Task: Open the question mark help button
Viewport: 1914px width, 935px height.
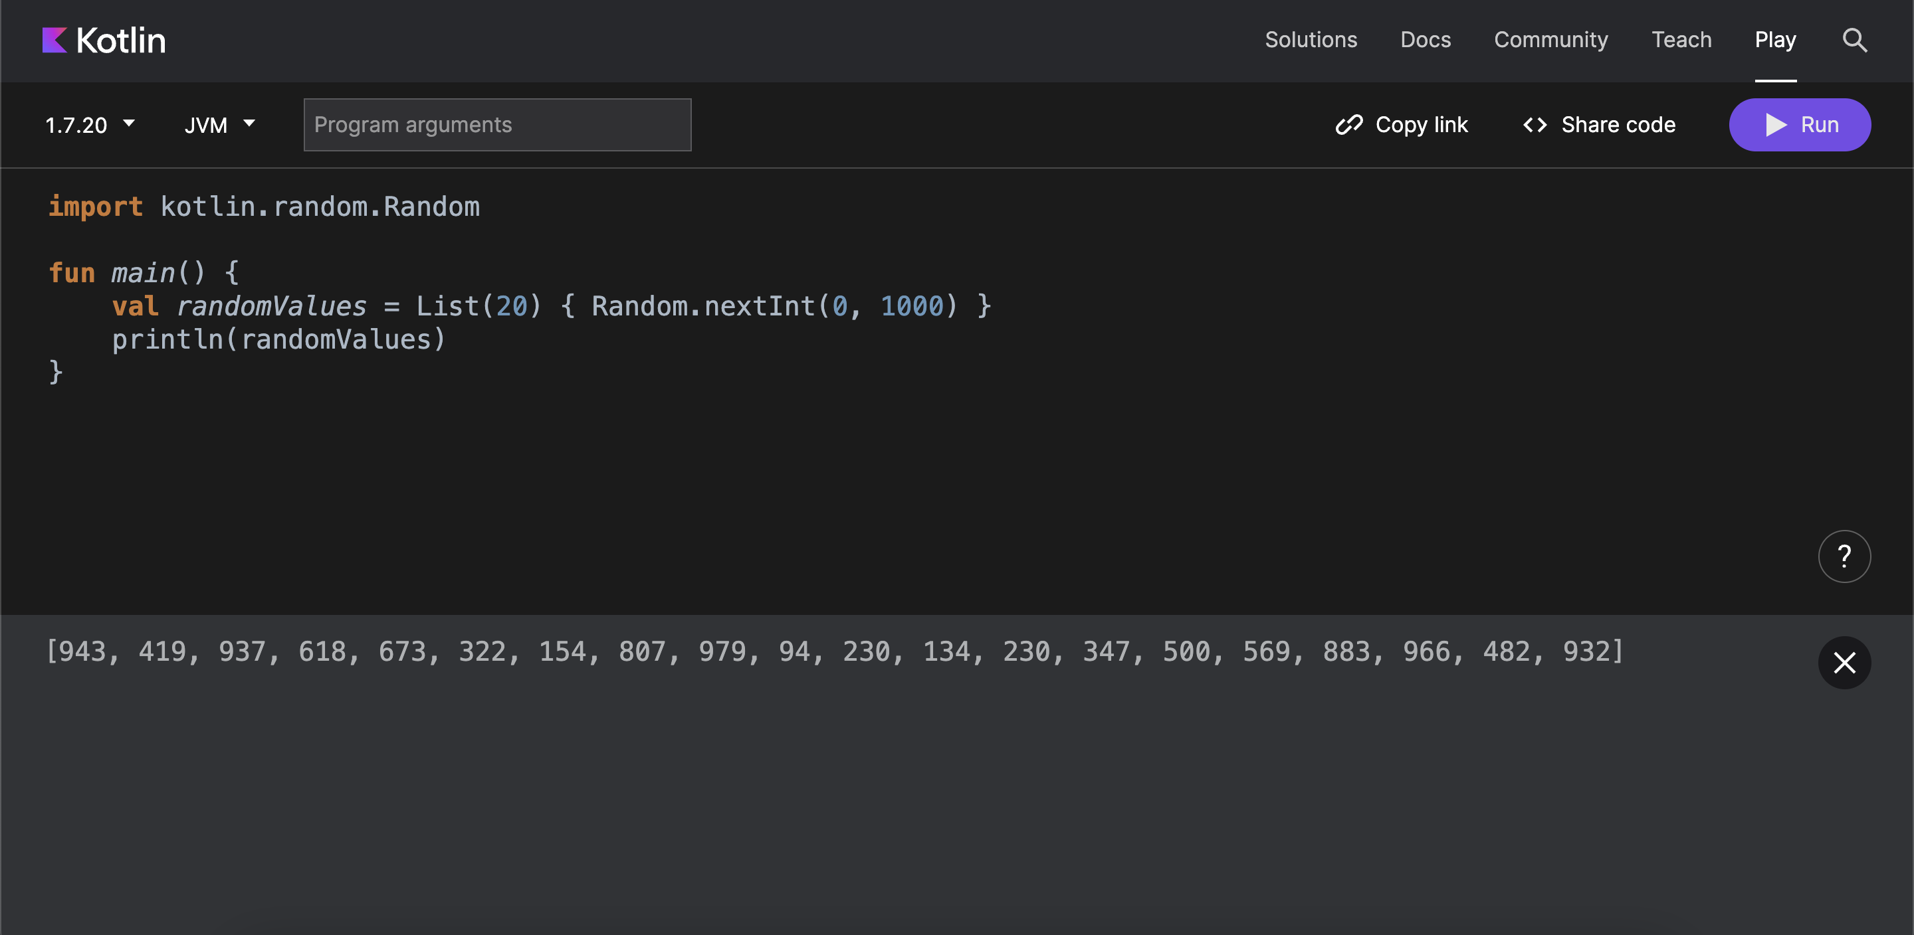Action: click(1844, 556)
